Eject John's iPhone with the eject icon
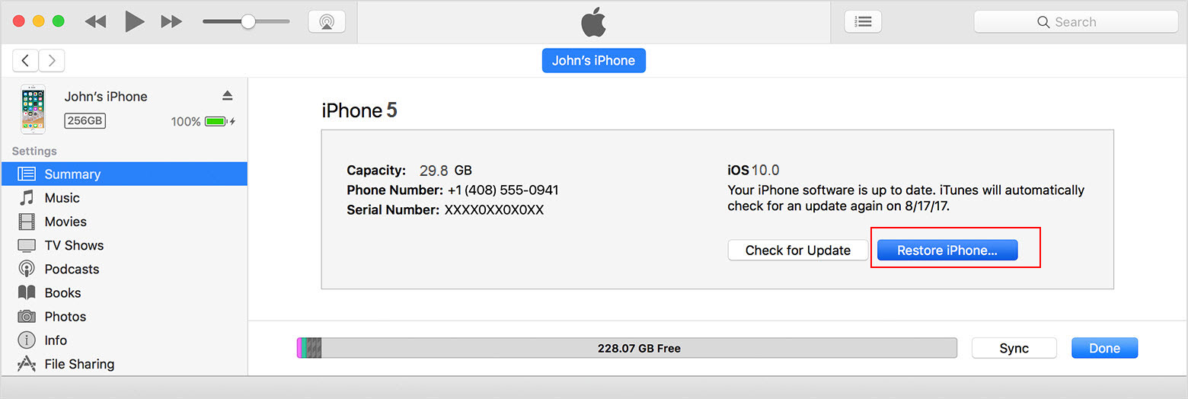Screen dimensions: 1188x399 227,95
